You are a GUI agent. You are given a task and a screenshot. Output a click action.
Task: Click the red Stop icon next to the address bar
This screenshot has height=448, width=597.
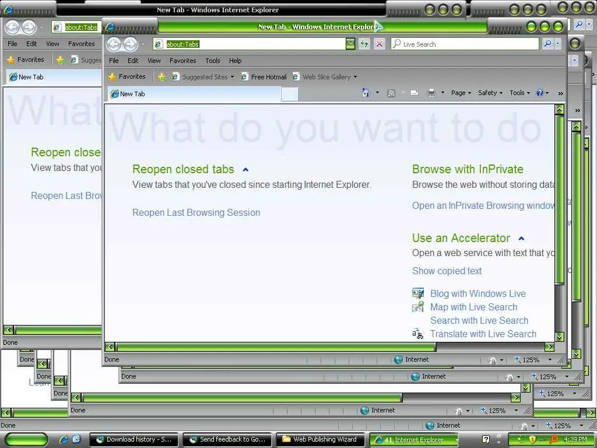[x=379, y=44]
